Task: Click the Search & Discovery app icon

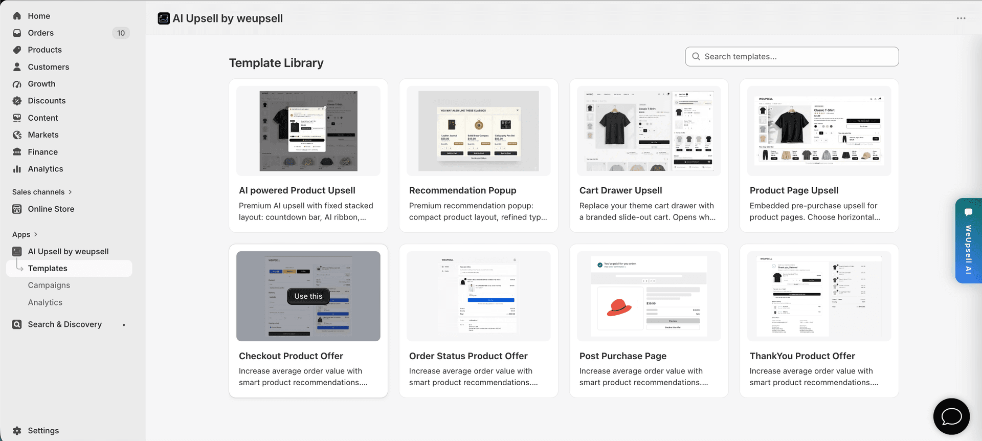Action: 17,324
